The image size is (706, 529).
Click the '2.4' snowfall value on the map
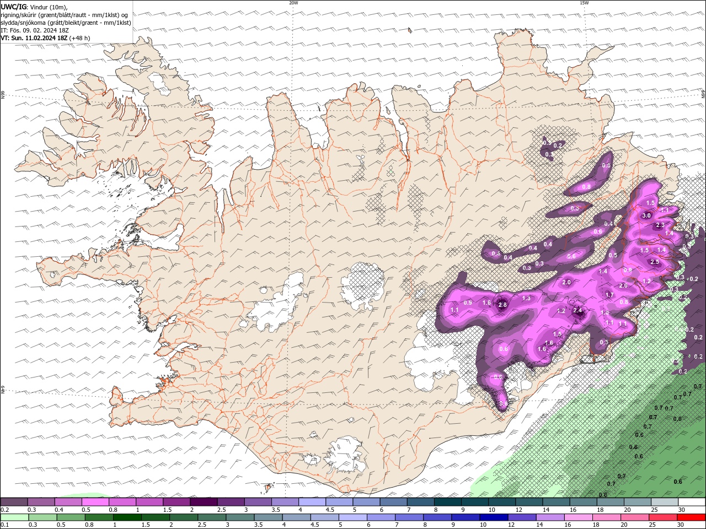pyautogui.click(x=578, y=311)
